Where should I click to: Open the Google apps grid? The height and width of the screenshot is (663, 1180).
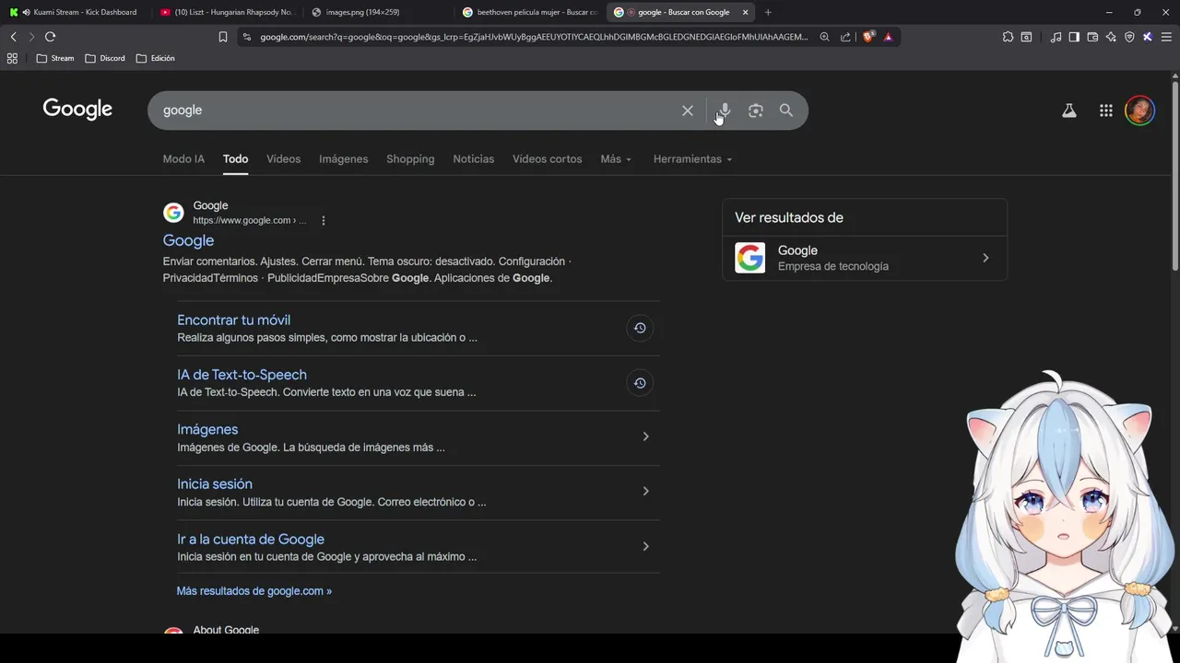(1106, 110)
